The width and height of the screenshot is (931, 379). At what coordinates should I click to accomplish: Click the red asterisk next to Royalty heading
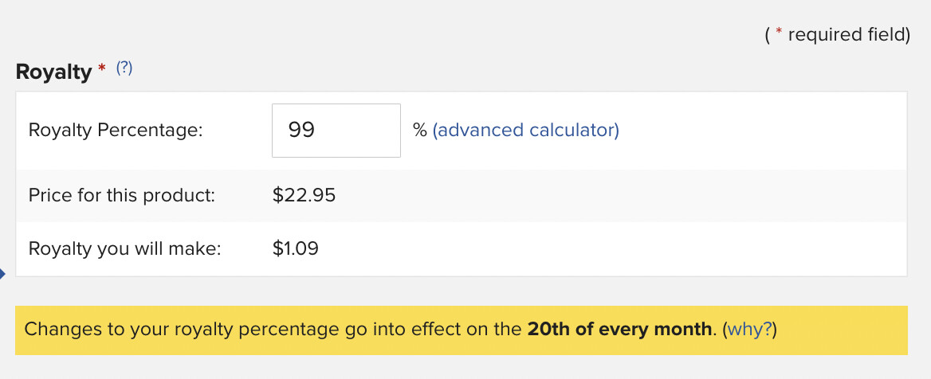coord(102,68)
